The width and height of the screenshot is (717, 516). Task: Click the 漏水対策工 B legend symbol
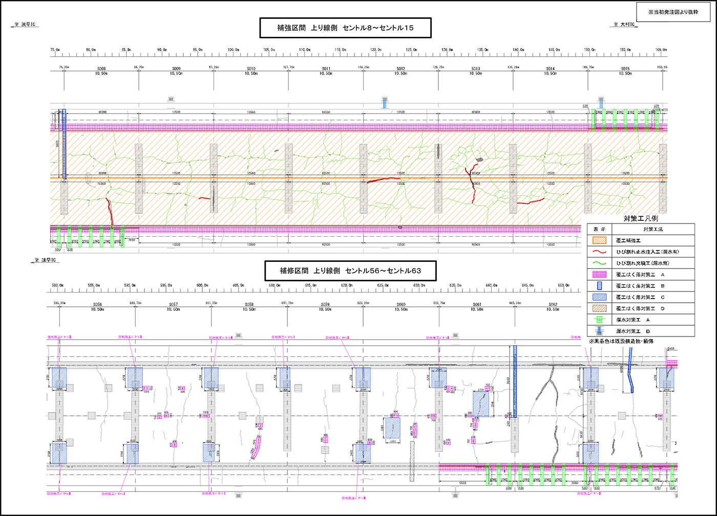tap(599, 331)
